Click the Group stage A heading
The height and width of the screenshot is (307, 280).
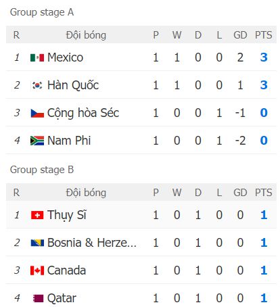coord(42,12)
